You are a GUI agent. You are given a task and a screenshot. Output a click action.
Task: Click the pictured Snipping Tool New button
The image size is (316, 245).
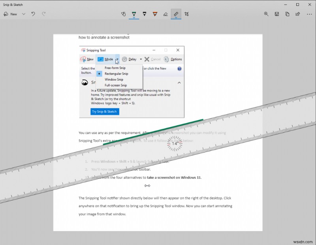point(87,59)
